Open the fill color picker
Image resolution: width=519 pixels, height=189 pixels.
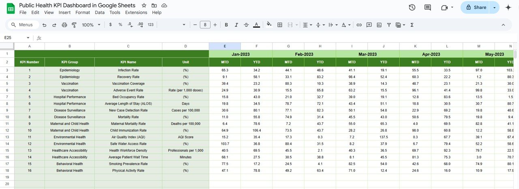coord(268,25)
